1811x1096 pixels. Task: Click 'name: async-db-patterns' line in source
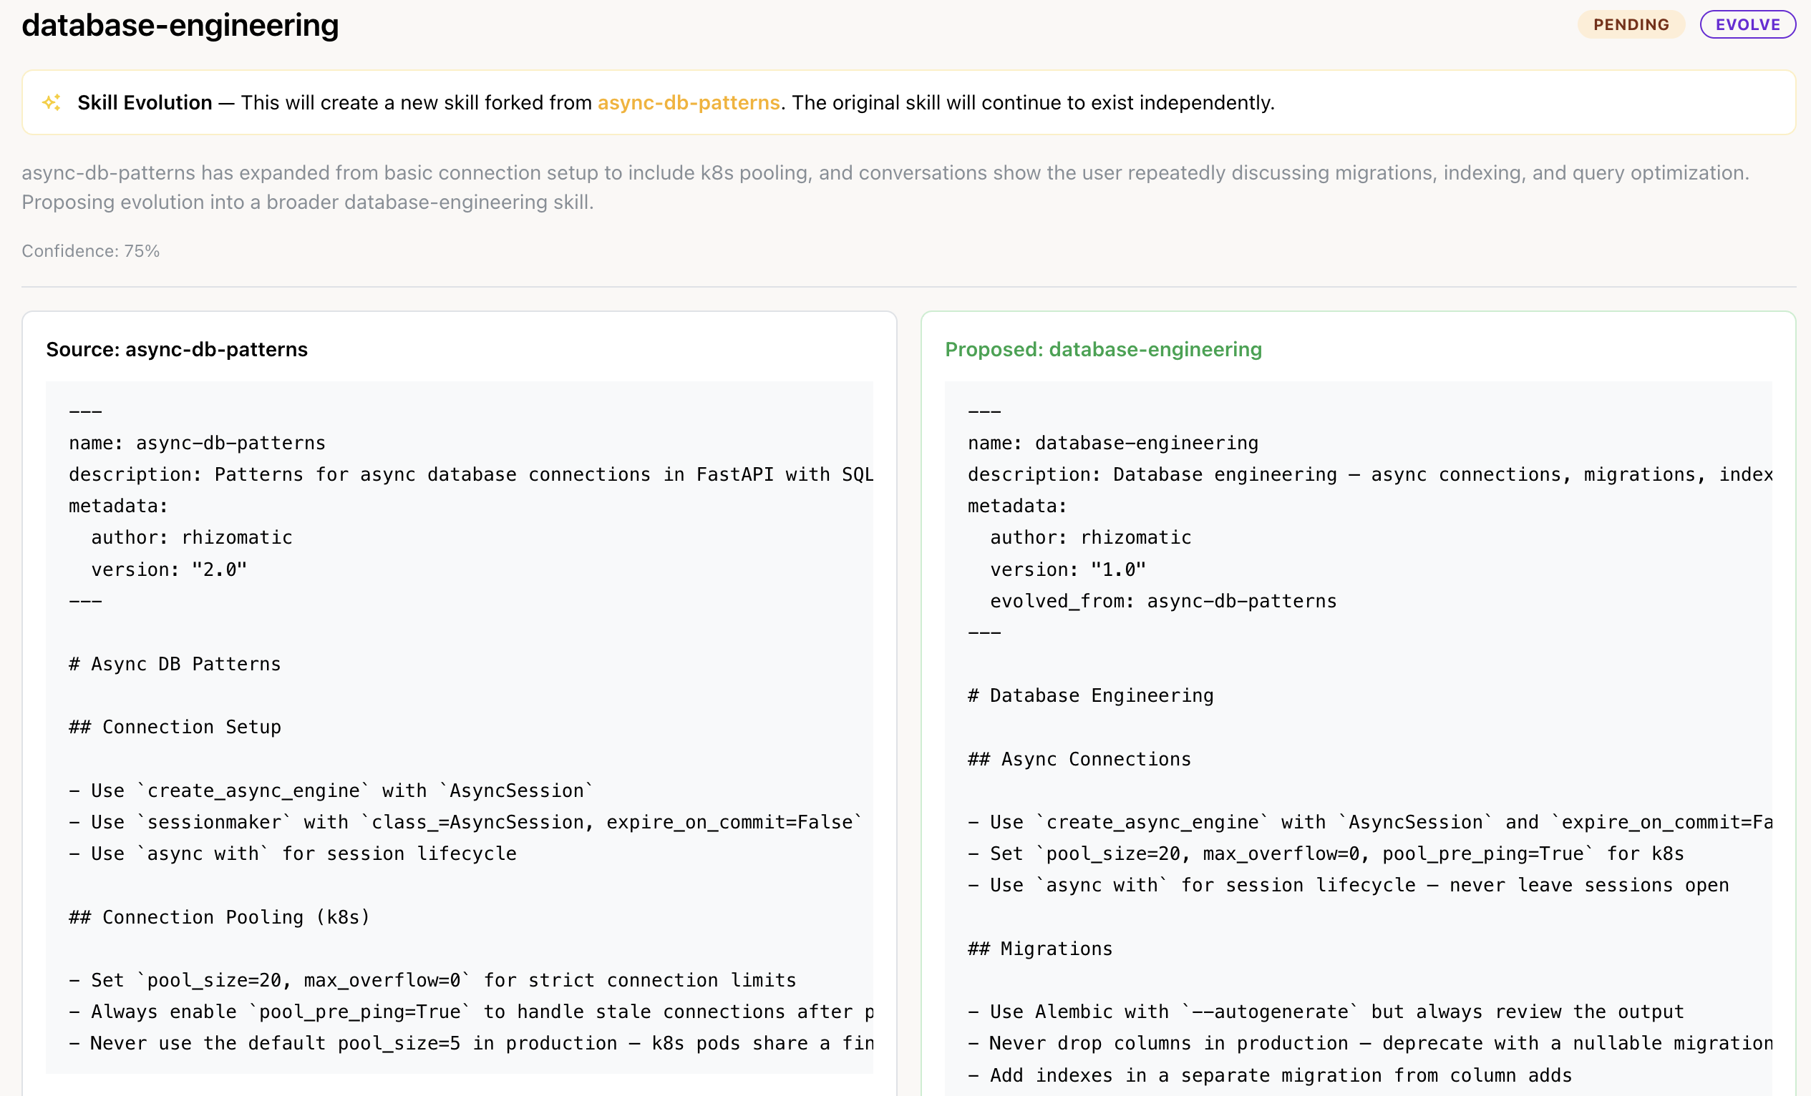pyautogui.click(x=197, y=443)
